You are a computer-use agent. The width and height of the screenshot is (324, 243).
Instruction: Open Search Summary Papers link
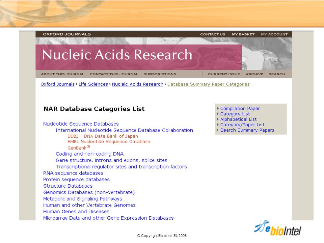click(x=247, y=130)
